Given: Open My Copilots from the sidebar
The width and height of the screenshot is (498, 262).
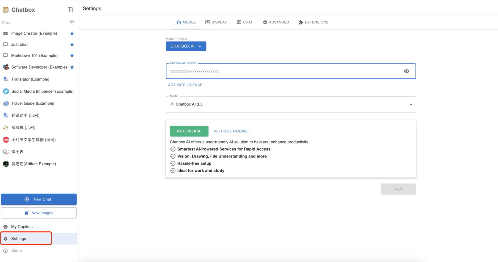Looking at the screenshot, I should point(39,227).
